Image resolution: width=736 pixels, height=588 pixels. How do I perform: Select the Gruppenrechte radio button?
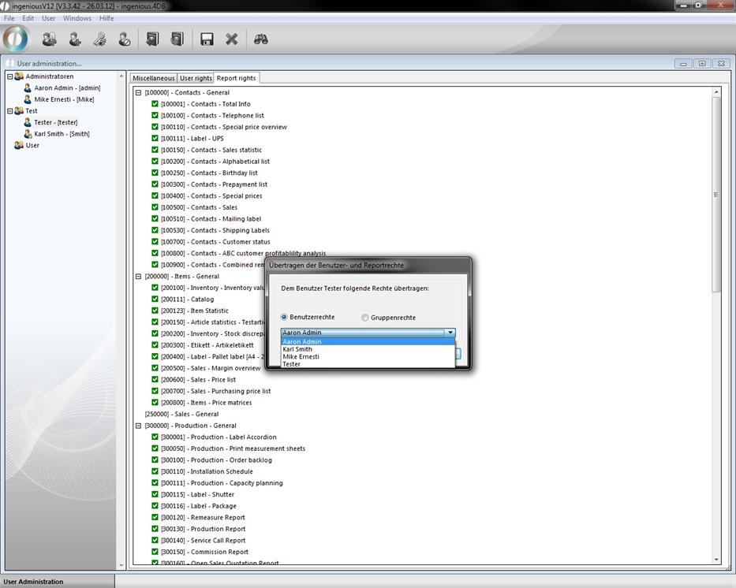pos(365,318)
